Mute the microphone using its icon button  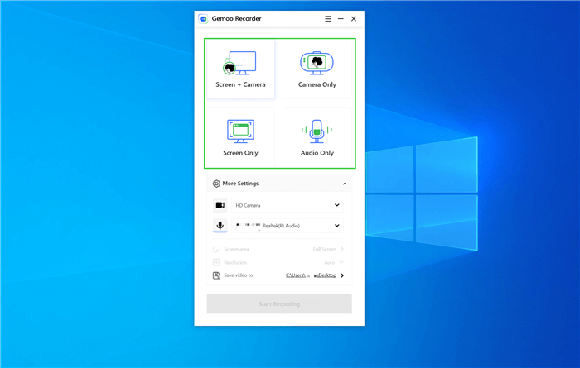[220, 226]
